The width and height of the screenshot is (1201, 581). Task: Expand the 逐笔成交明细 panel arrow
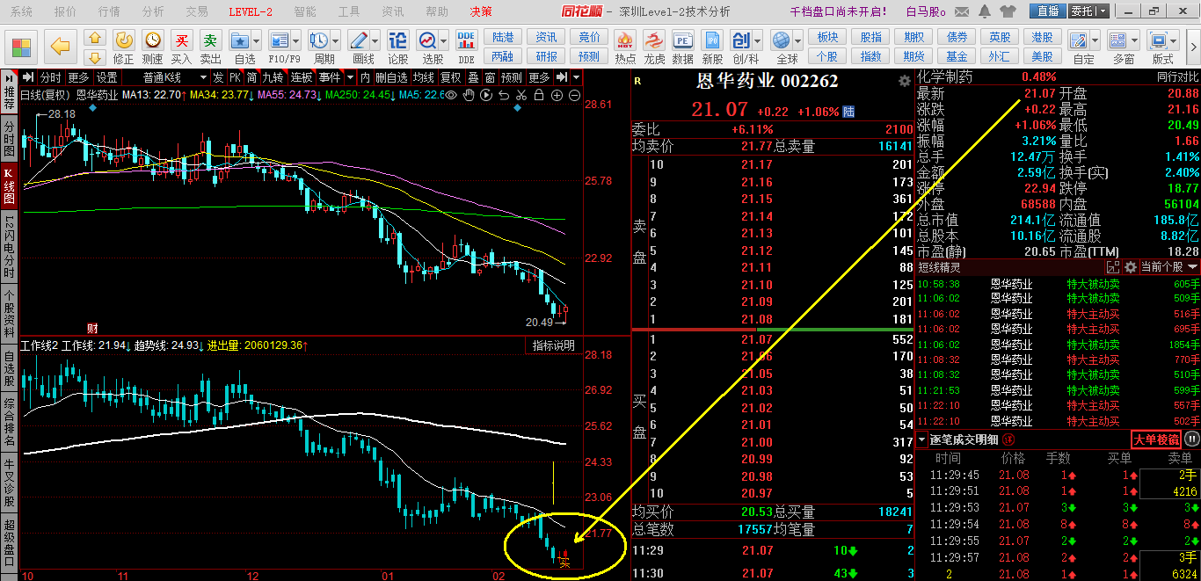[921, 439]
